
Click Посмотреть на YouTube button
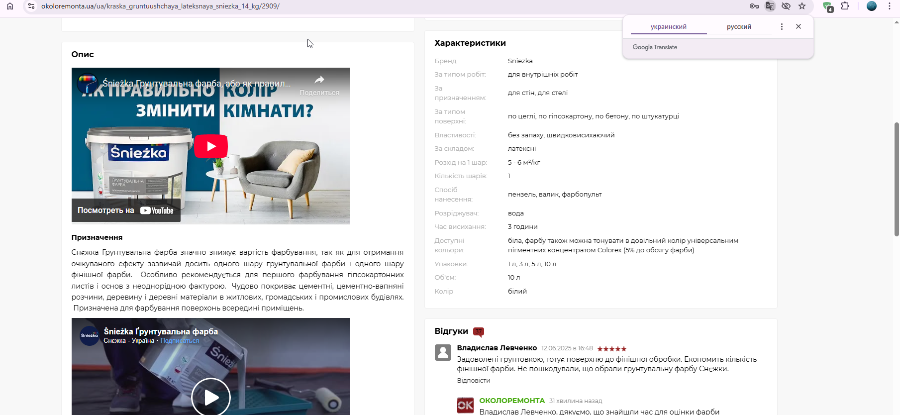point(126,210)
